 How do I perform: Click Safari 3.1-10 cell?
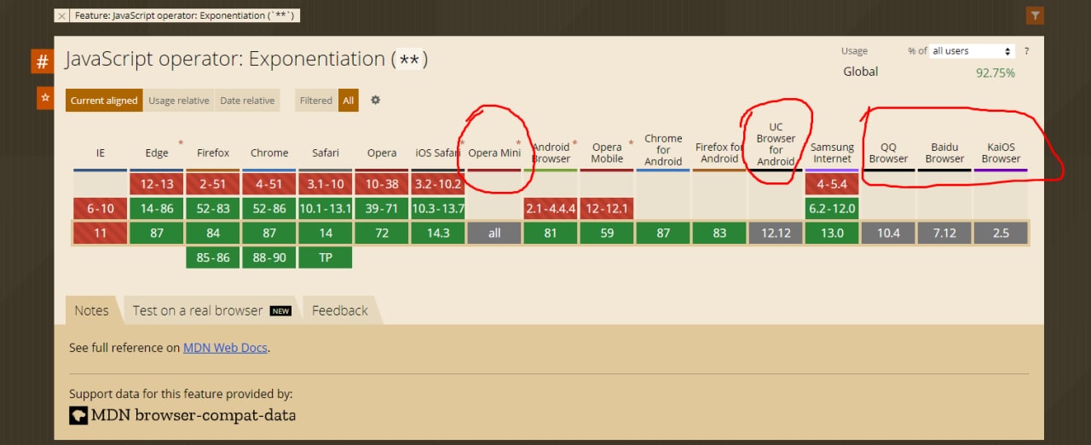point(326,184)
